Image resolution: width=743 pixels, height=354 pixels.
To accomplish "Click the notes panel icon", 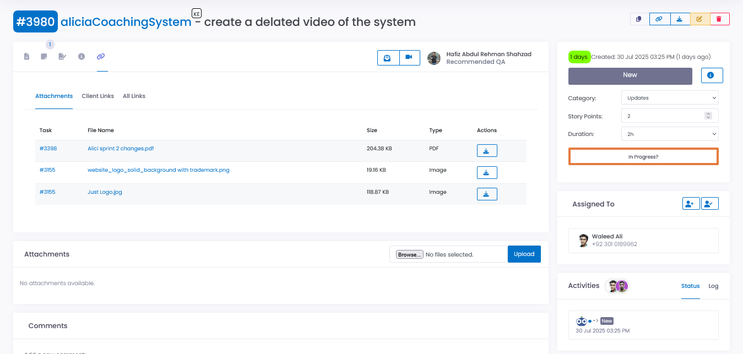I will coord(44,56).
